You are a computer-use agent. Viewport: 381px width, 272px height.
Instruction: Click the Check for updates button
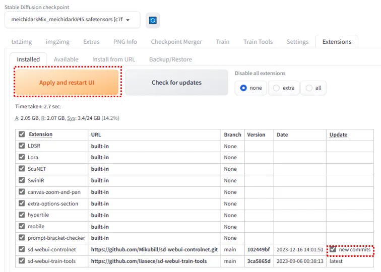point(177,82)
